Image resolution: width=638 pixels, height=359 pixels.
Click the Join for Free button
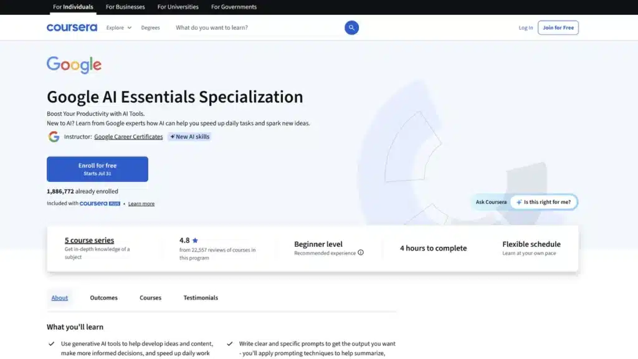(x=558, y=27)
